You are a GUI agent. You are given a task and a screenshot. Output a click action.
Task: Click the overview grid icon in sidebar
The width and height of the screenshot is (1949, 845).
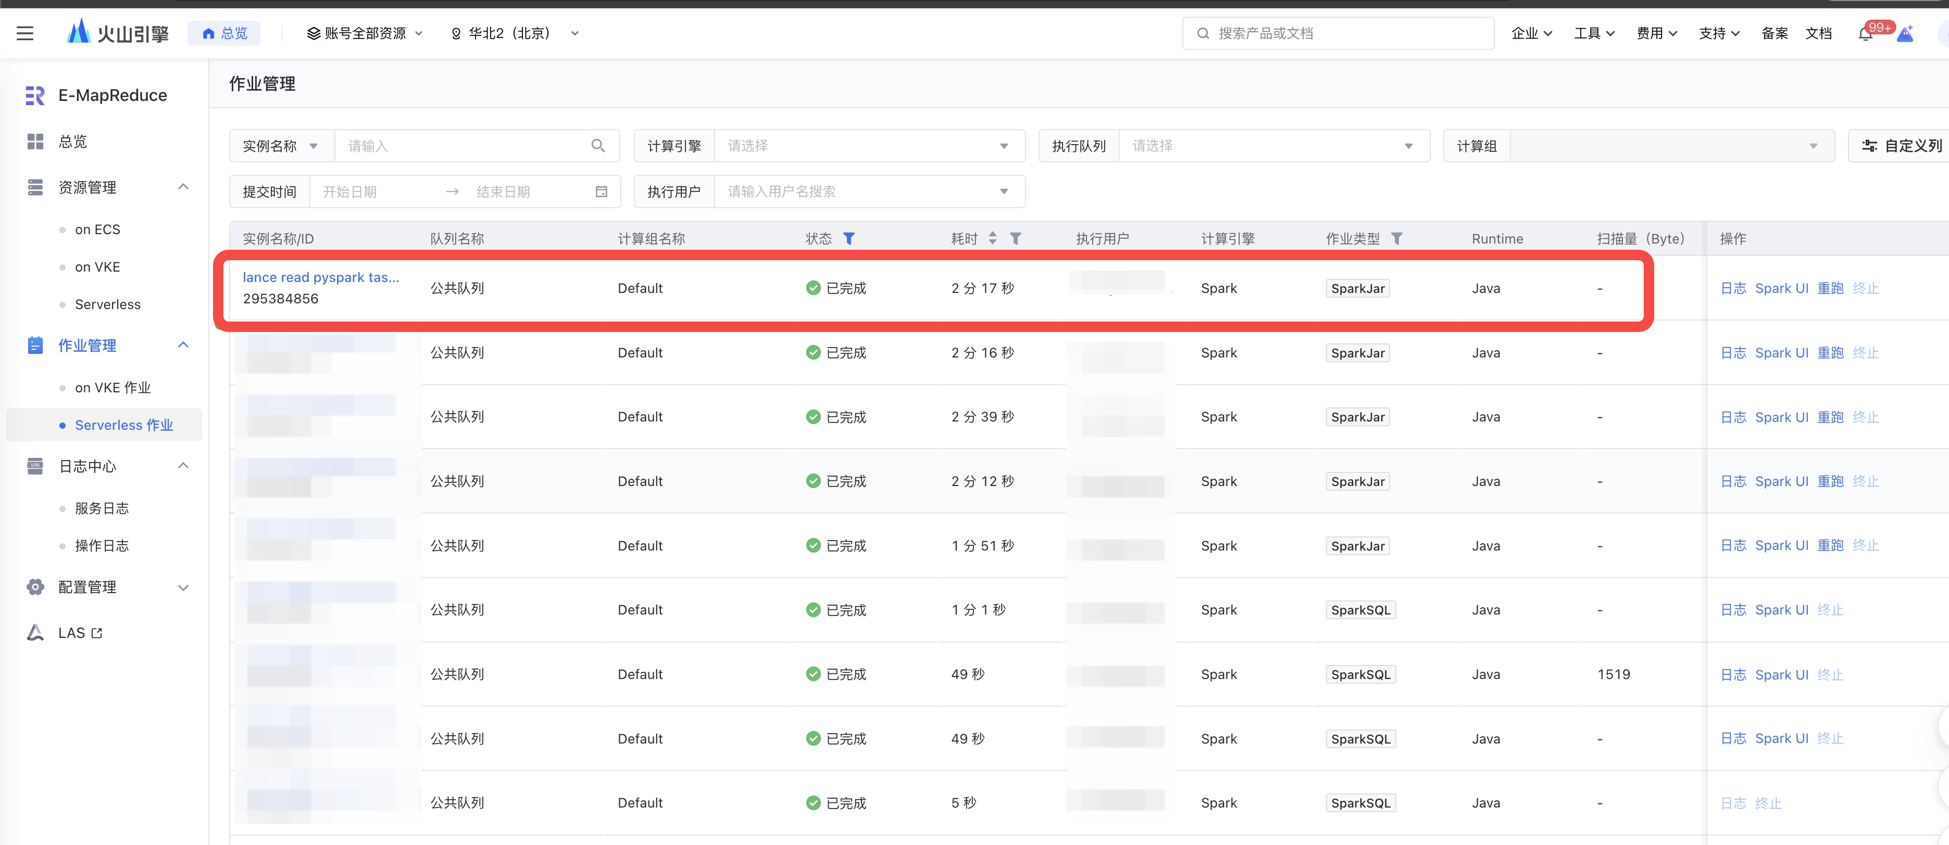(x=35, y=142)
